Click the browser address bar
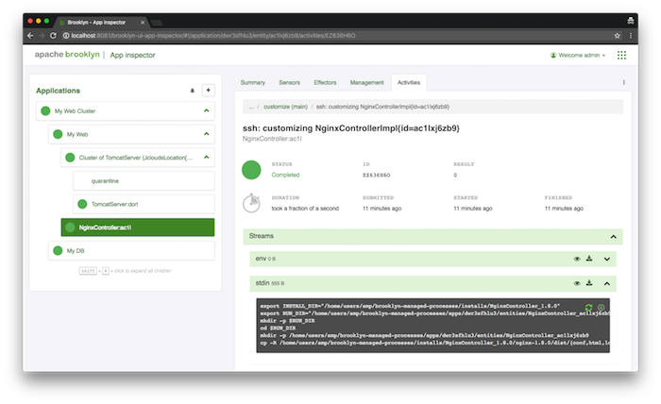 pyautogui.click(x=312, y=35)
